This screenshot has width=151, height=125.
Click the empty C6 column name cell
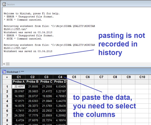coord(87,82)
